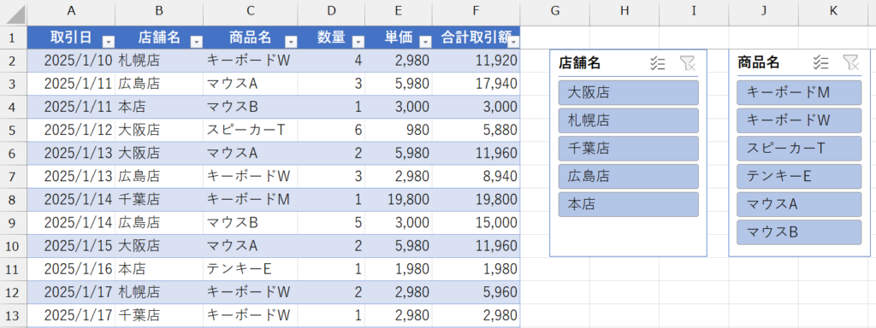This screenshot has width=876, height=328.
Task: Click the quantity cell showing 6
Action: coord(331,130)
